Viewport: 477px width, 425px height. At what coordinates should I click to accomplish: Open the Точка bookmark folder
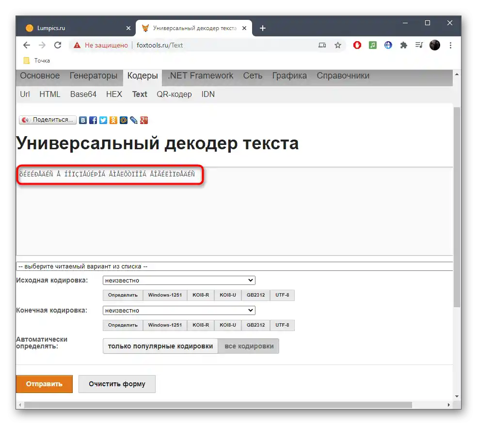click(x=37, y=61)
